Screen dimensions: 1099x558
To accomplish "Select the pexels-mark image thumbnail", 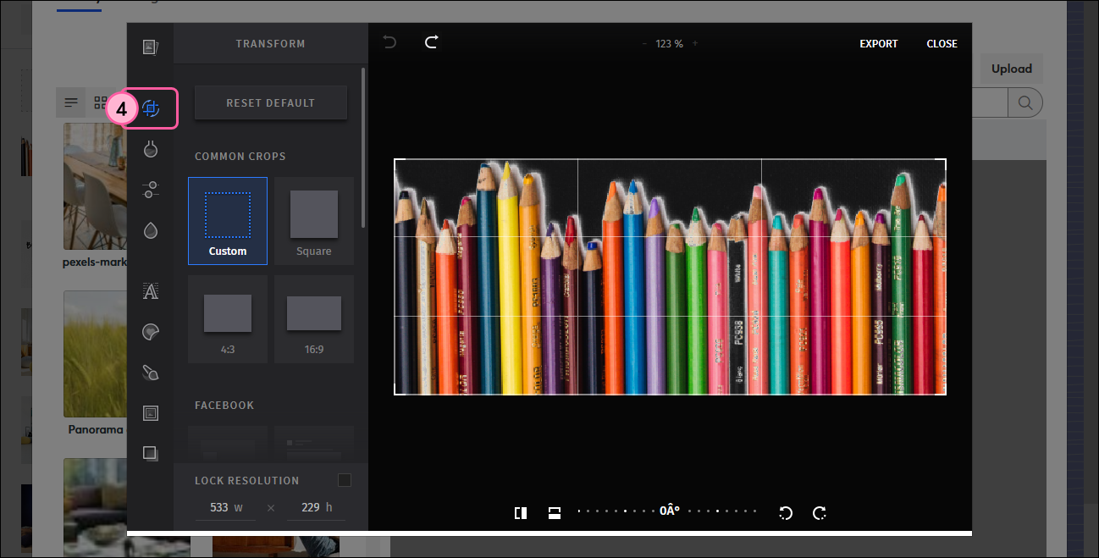I will pos(94,186).
